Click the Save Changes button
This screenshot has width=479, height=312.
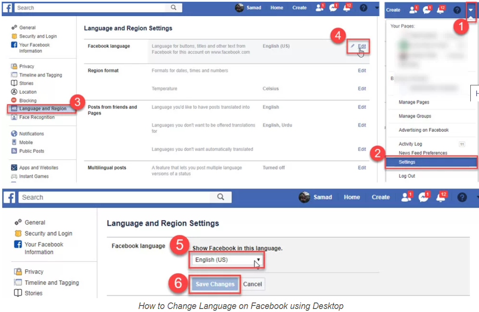[x=215, y=284]
